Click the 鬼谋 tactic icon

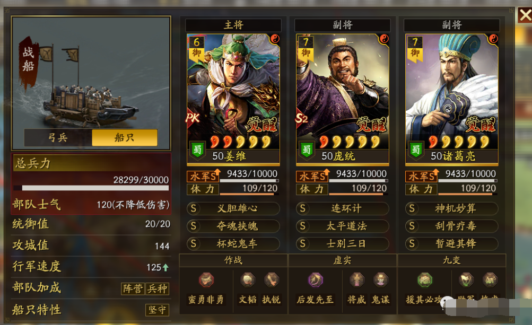tap(380, 280)
